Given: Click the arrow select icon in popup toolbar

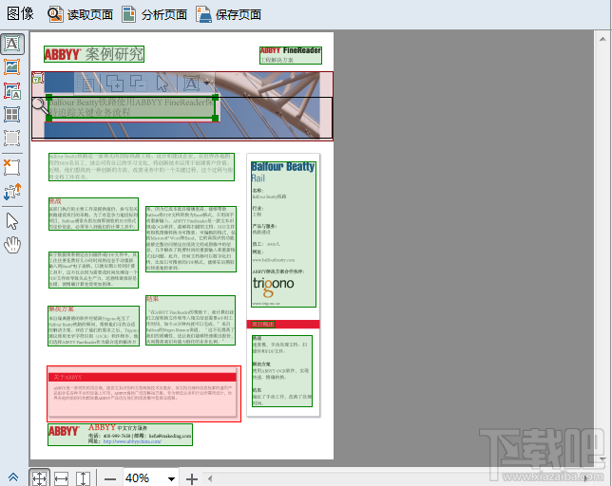Looking at the screenshot, I should (162, 83).
